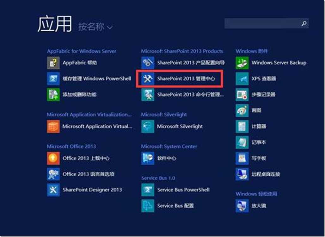This screenshot has width=325, height=237.
Task: Open Windows Server Backup icon
Action: coord(242,63)
